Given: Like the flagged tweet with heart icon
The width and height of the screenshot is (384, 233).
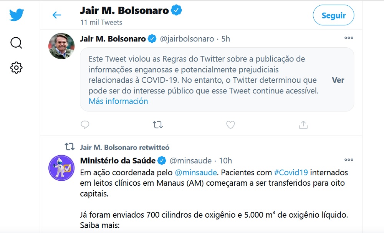Looking at the screenshot, I should pos(230,125).
